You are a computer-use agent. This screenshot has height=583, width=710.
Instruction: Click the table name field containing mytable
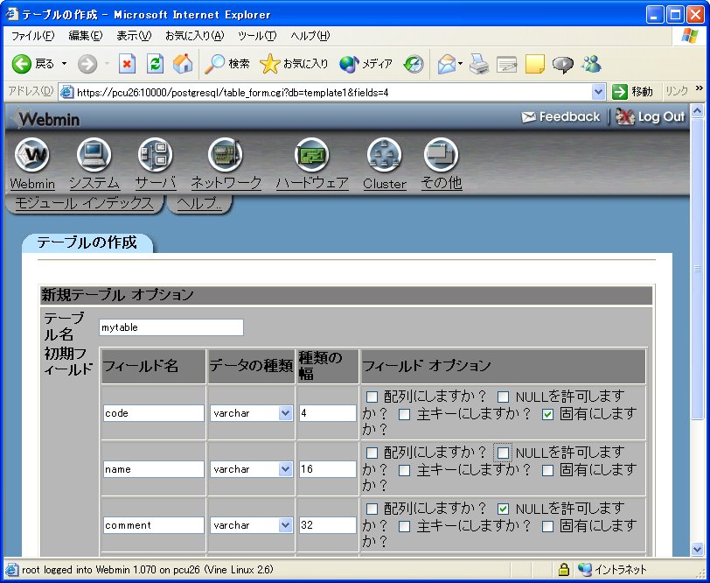[x=171, y=327]
